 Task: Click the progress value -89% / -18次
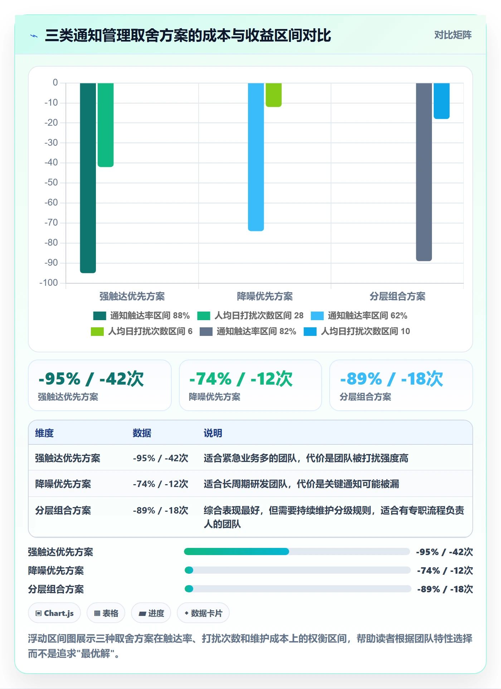tap(445, 589)
